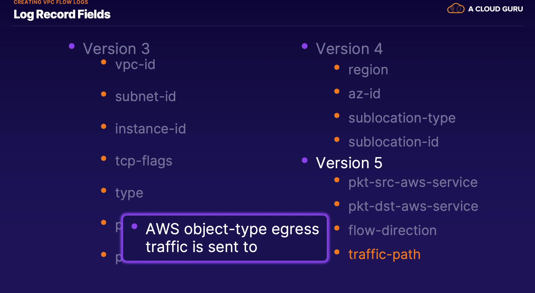Click the "AWS object-type egress traffic" callout box
This screenshot has width=535, height=293.
coord(225,238)
